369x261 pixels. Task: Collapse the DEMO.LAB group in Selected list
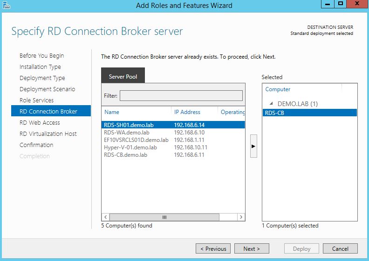(x=271, y=104)
